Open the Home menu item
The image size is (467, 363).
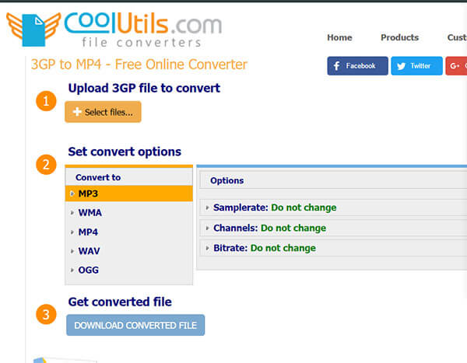(339, 37)
